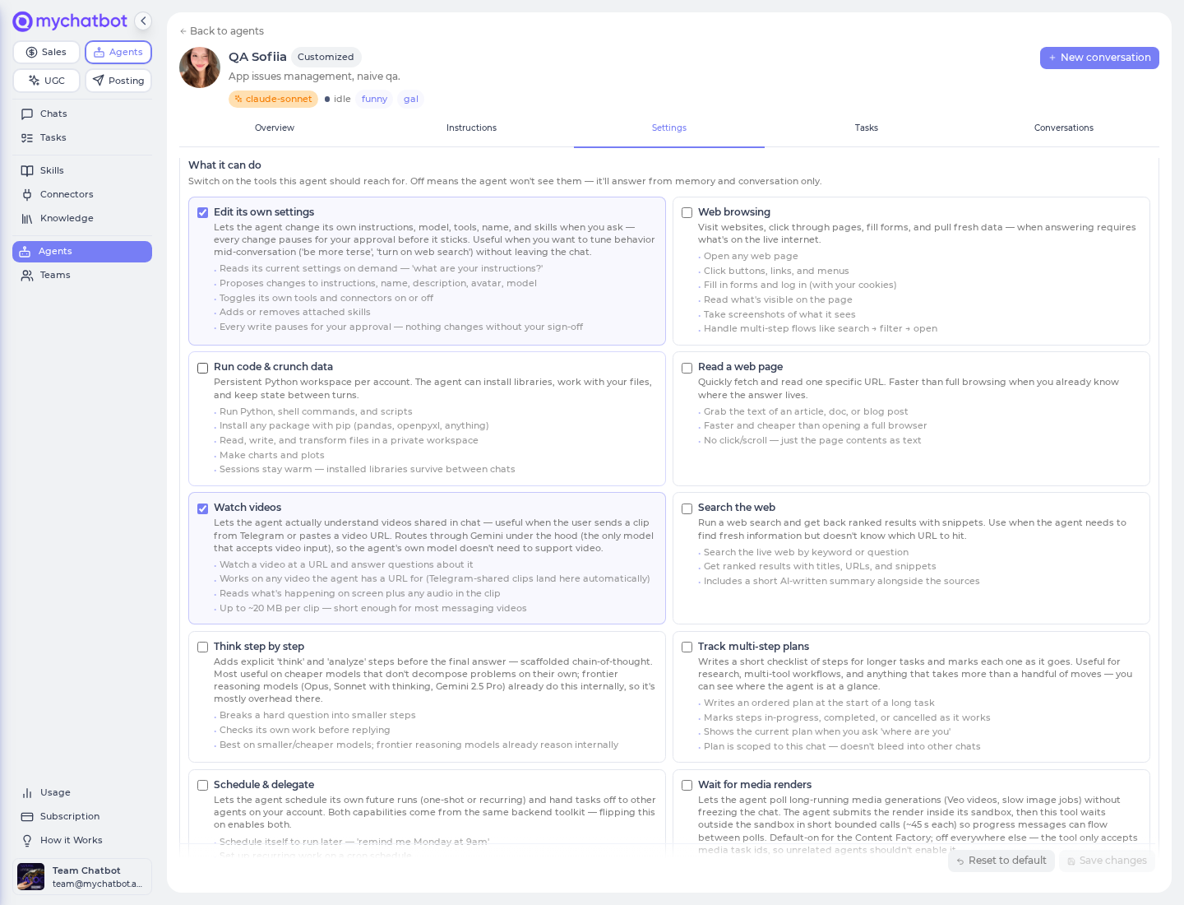
Task: Open the Posting section button
Action: click(x=118, y=81)
